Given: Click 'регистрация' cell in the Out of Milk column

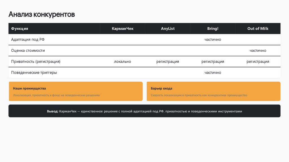Looking at the screenshot, I should pos(258,62).
